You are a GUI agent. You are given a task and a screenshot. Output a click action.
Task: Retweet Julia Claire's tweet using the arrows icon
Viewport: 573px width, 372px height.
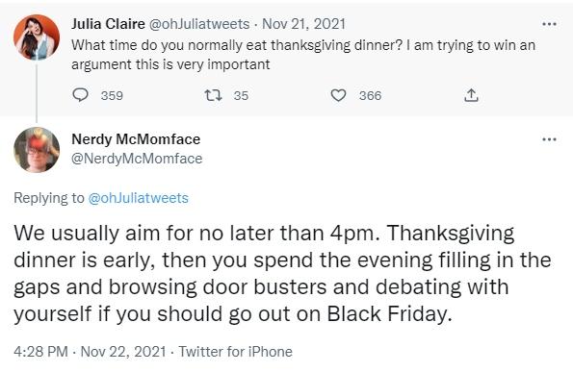(x=213, y=95)
